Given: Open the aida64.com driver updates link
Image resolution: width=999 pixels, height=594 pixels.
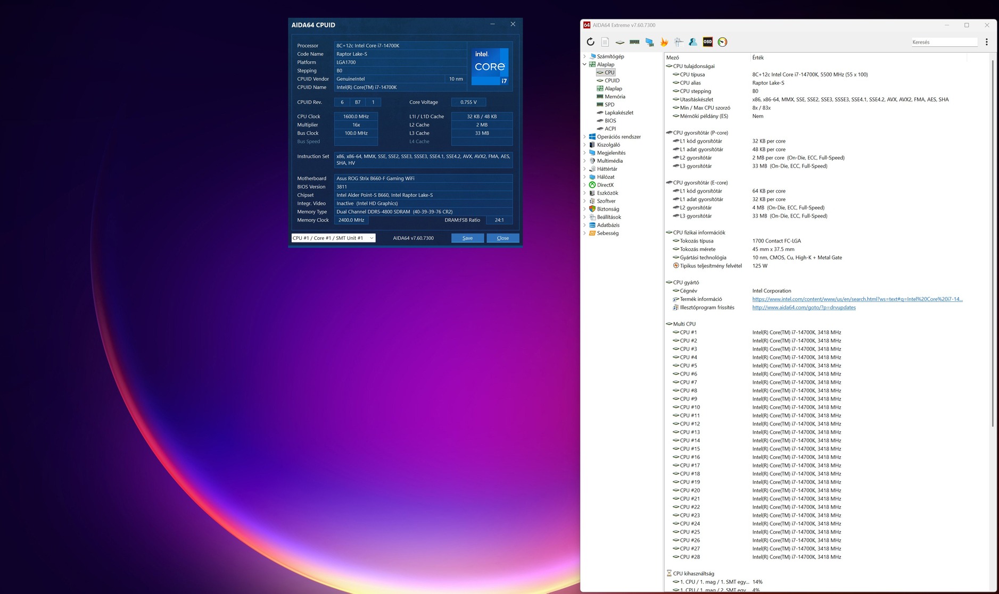Looking at the screenshot, I should tap(804, 307).
